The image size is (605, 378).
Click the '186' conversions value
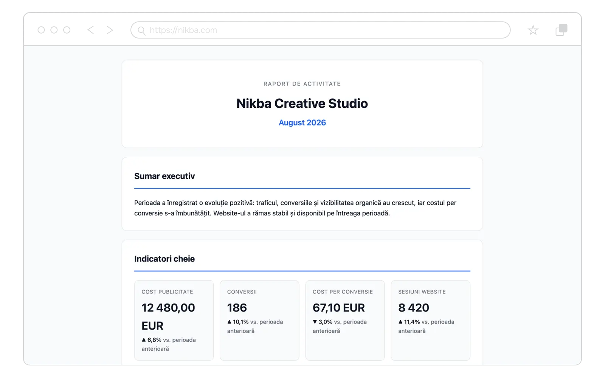click(237, 308)
